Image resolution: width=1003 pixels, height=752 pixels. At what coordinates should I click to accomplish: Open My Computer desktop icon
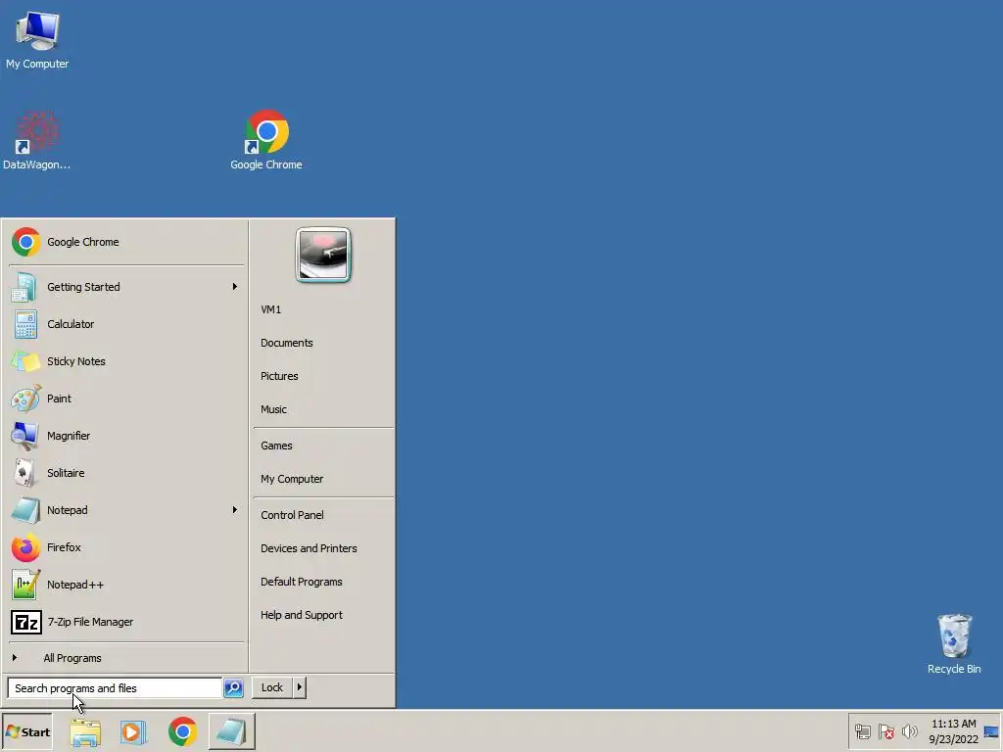coord(37,39)
